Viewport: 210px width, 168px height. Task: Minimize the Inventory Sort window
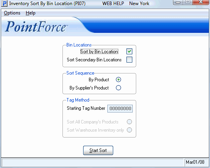click(x=178, y=2)
